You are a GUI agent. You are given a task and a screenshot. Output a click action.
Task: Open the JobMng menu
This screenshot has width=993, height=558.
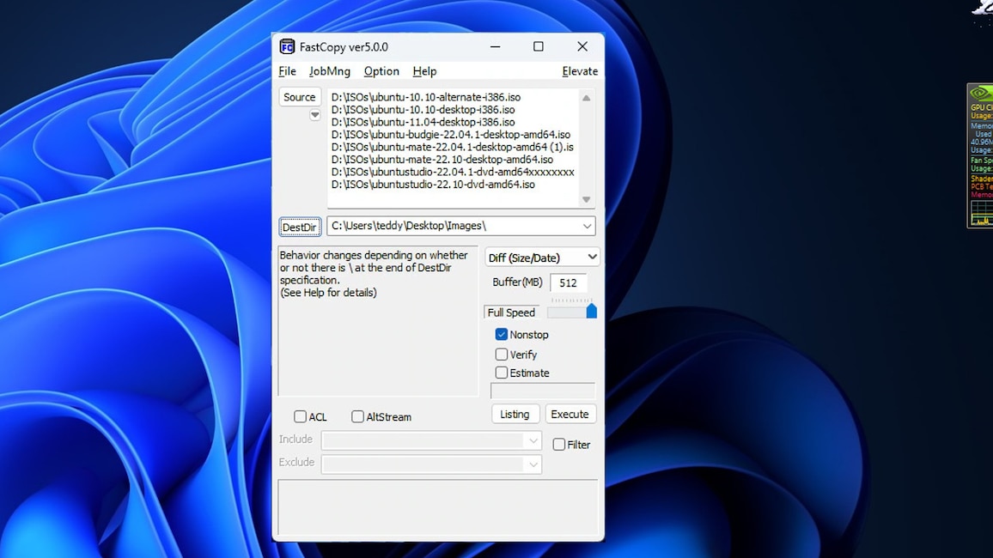329,71
